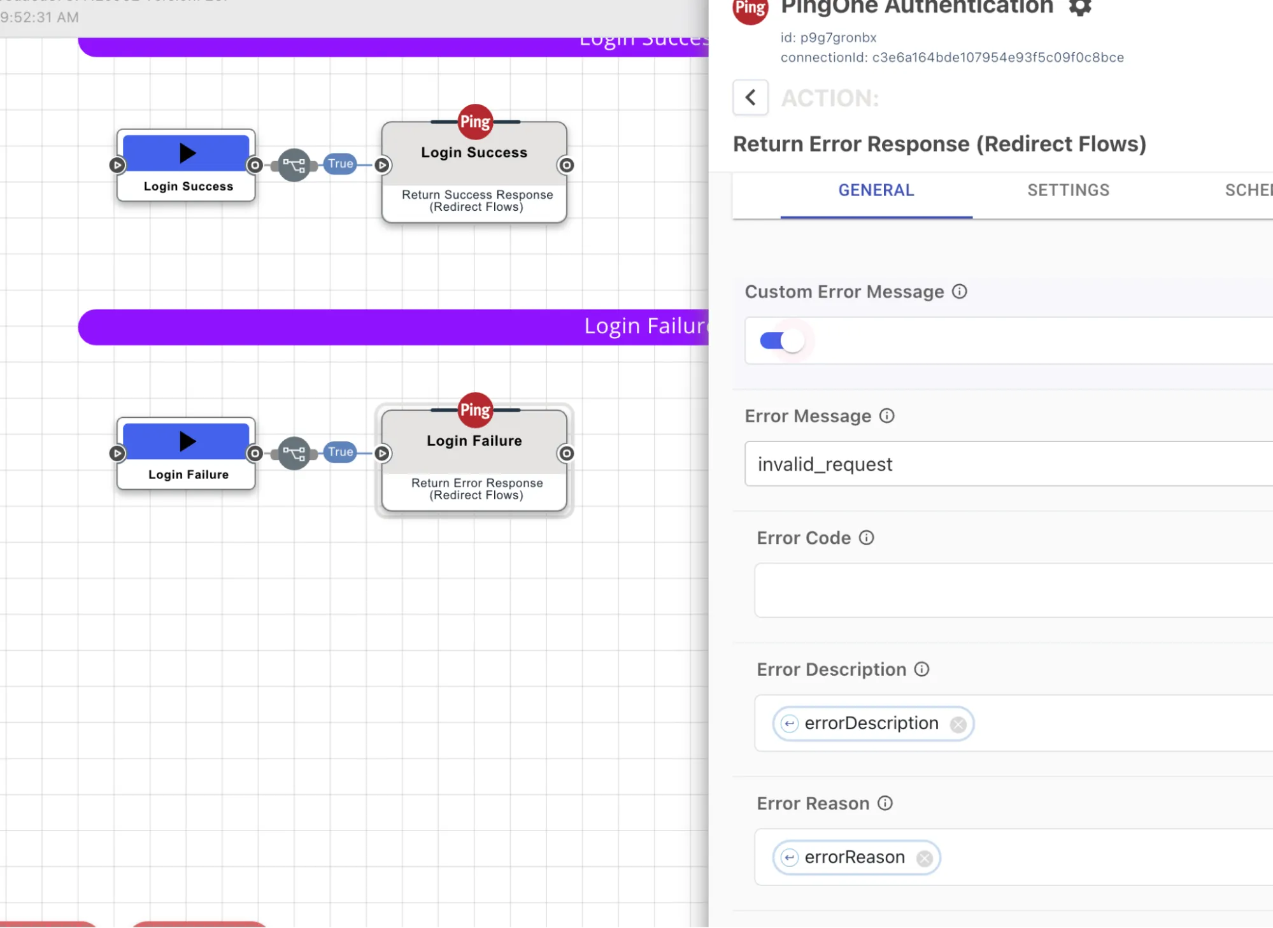Toggle the Custom Error Message switch
This screenshot has height=928, width=1273.
click(x=782, y=341)
